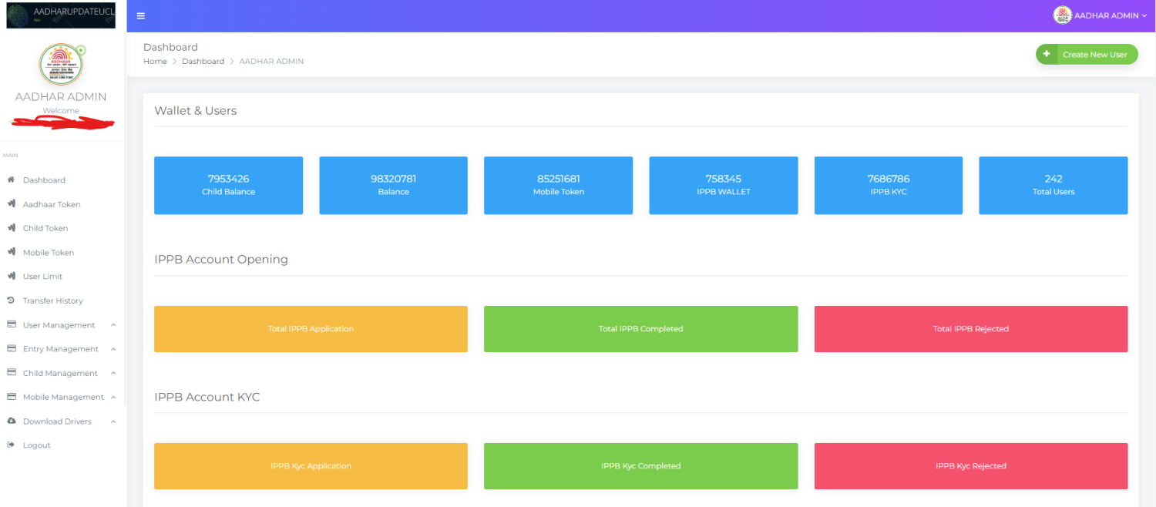
Task: Expand the User Management submenu
Action: [x=113, y=325]
